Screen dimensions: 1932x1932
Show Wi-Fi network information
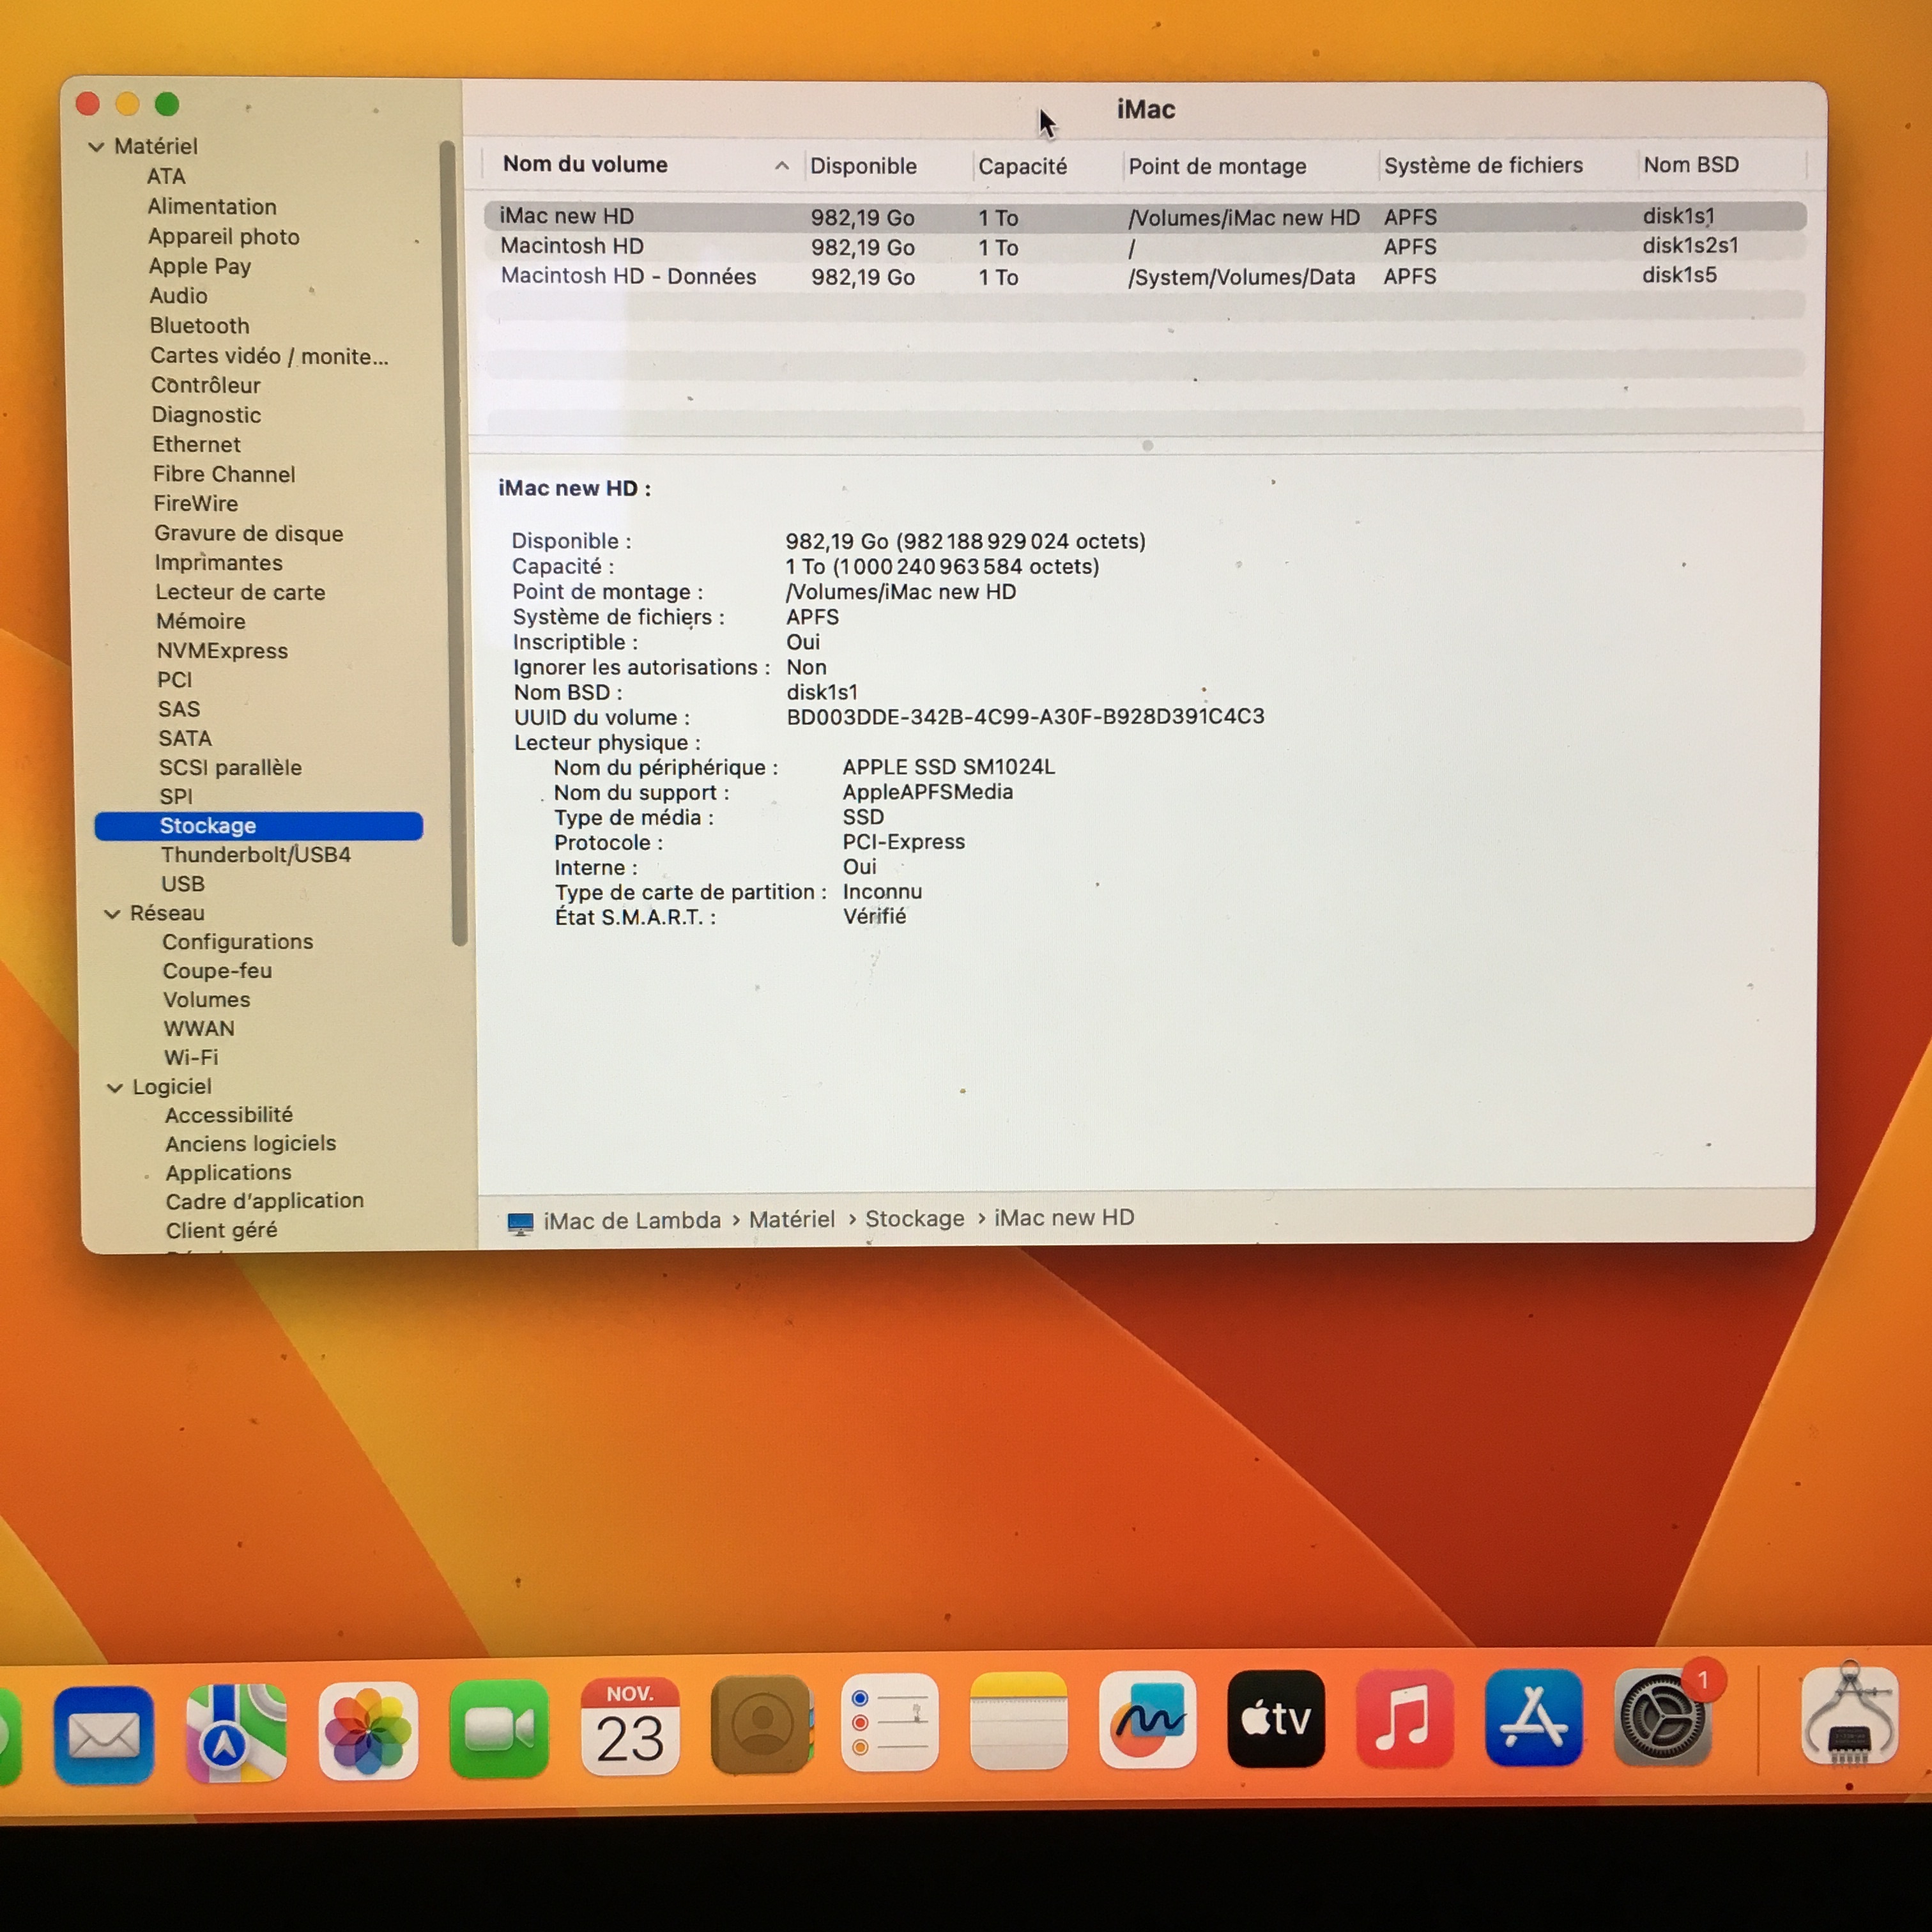pos(191,1058)
